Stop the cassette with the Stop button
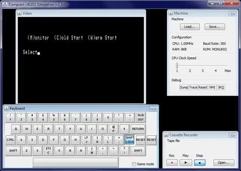Screen dimensions: 241x171 tap(200, 163)
